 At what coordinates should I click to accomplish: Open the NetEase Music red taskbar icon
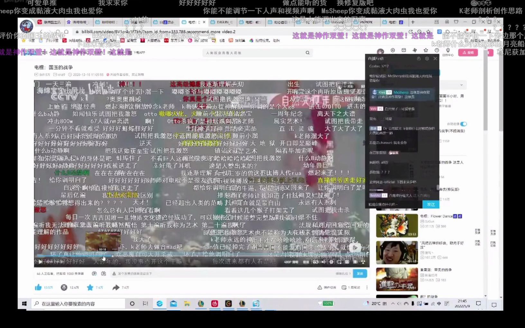215,304
